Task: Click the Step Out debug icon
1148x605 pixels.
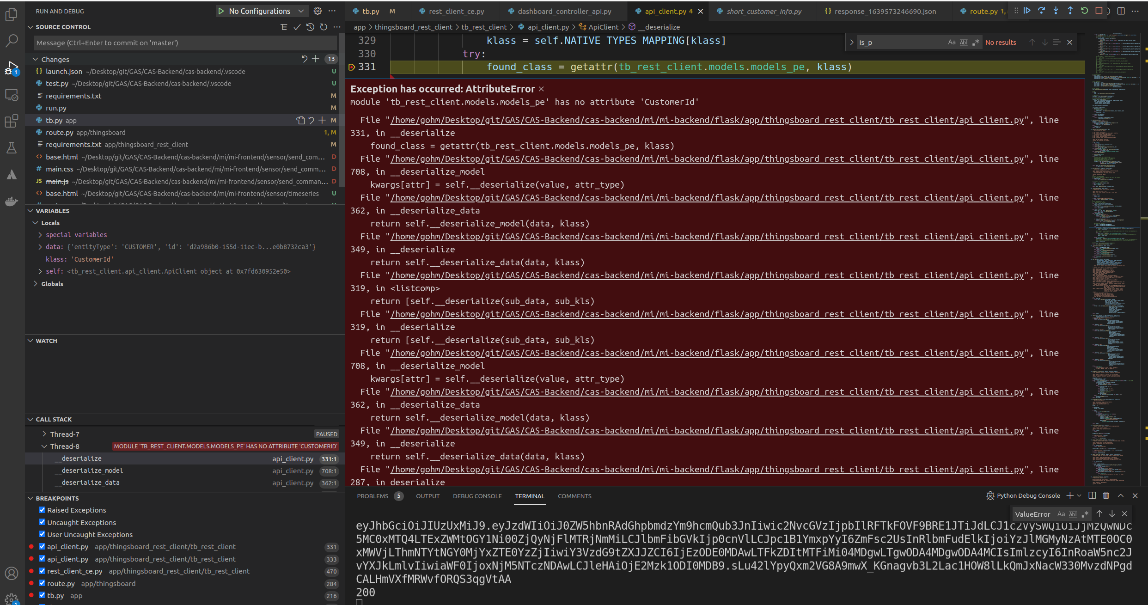Action: (1070, 10)
